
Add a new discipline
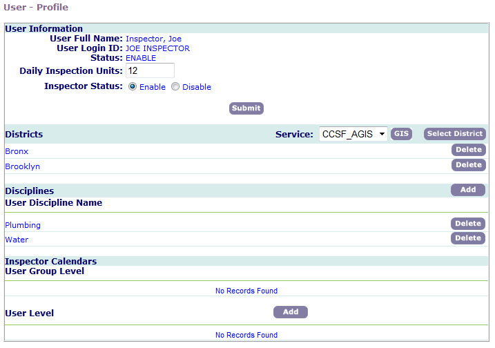coord(467,190)
